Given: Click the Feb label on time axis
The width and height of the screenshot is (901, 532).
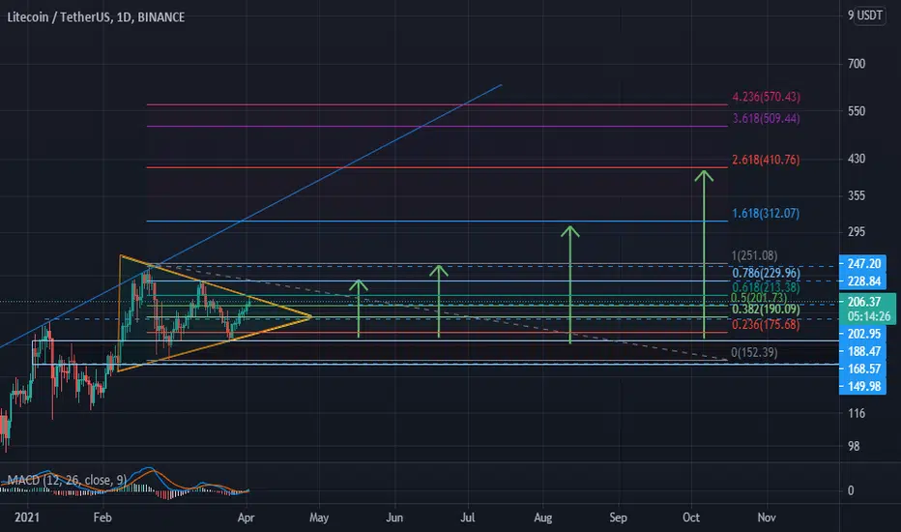Looking at the screenshot, I should pos(102,517).
